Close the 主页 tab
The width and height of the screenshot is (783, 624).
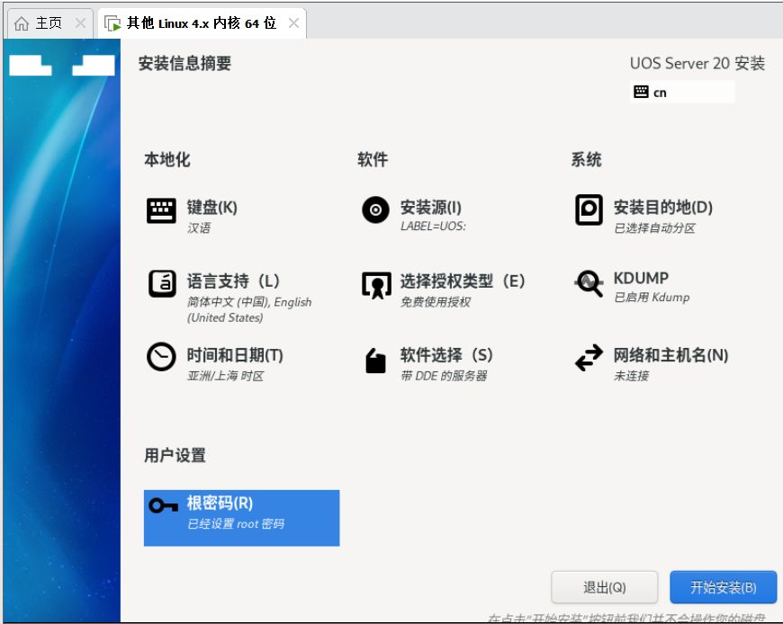pyautogui.click(x=80, y=23)
